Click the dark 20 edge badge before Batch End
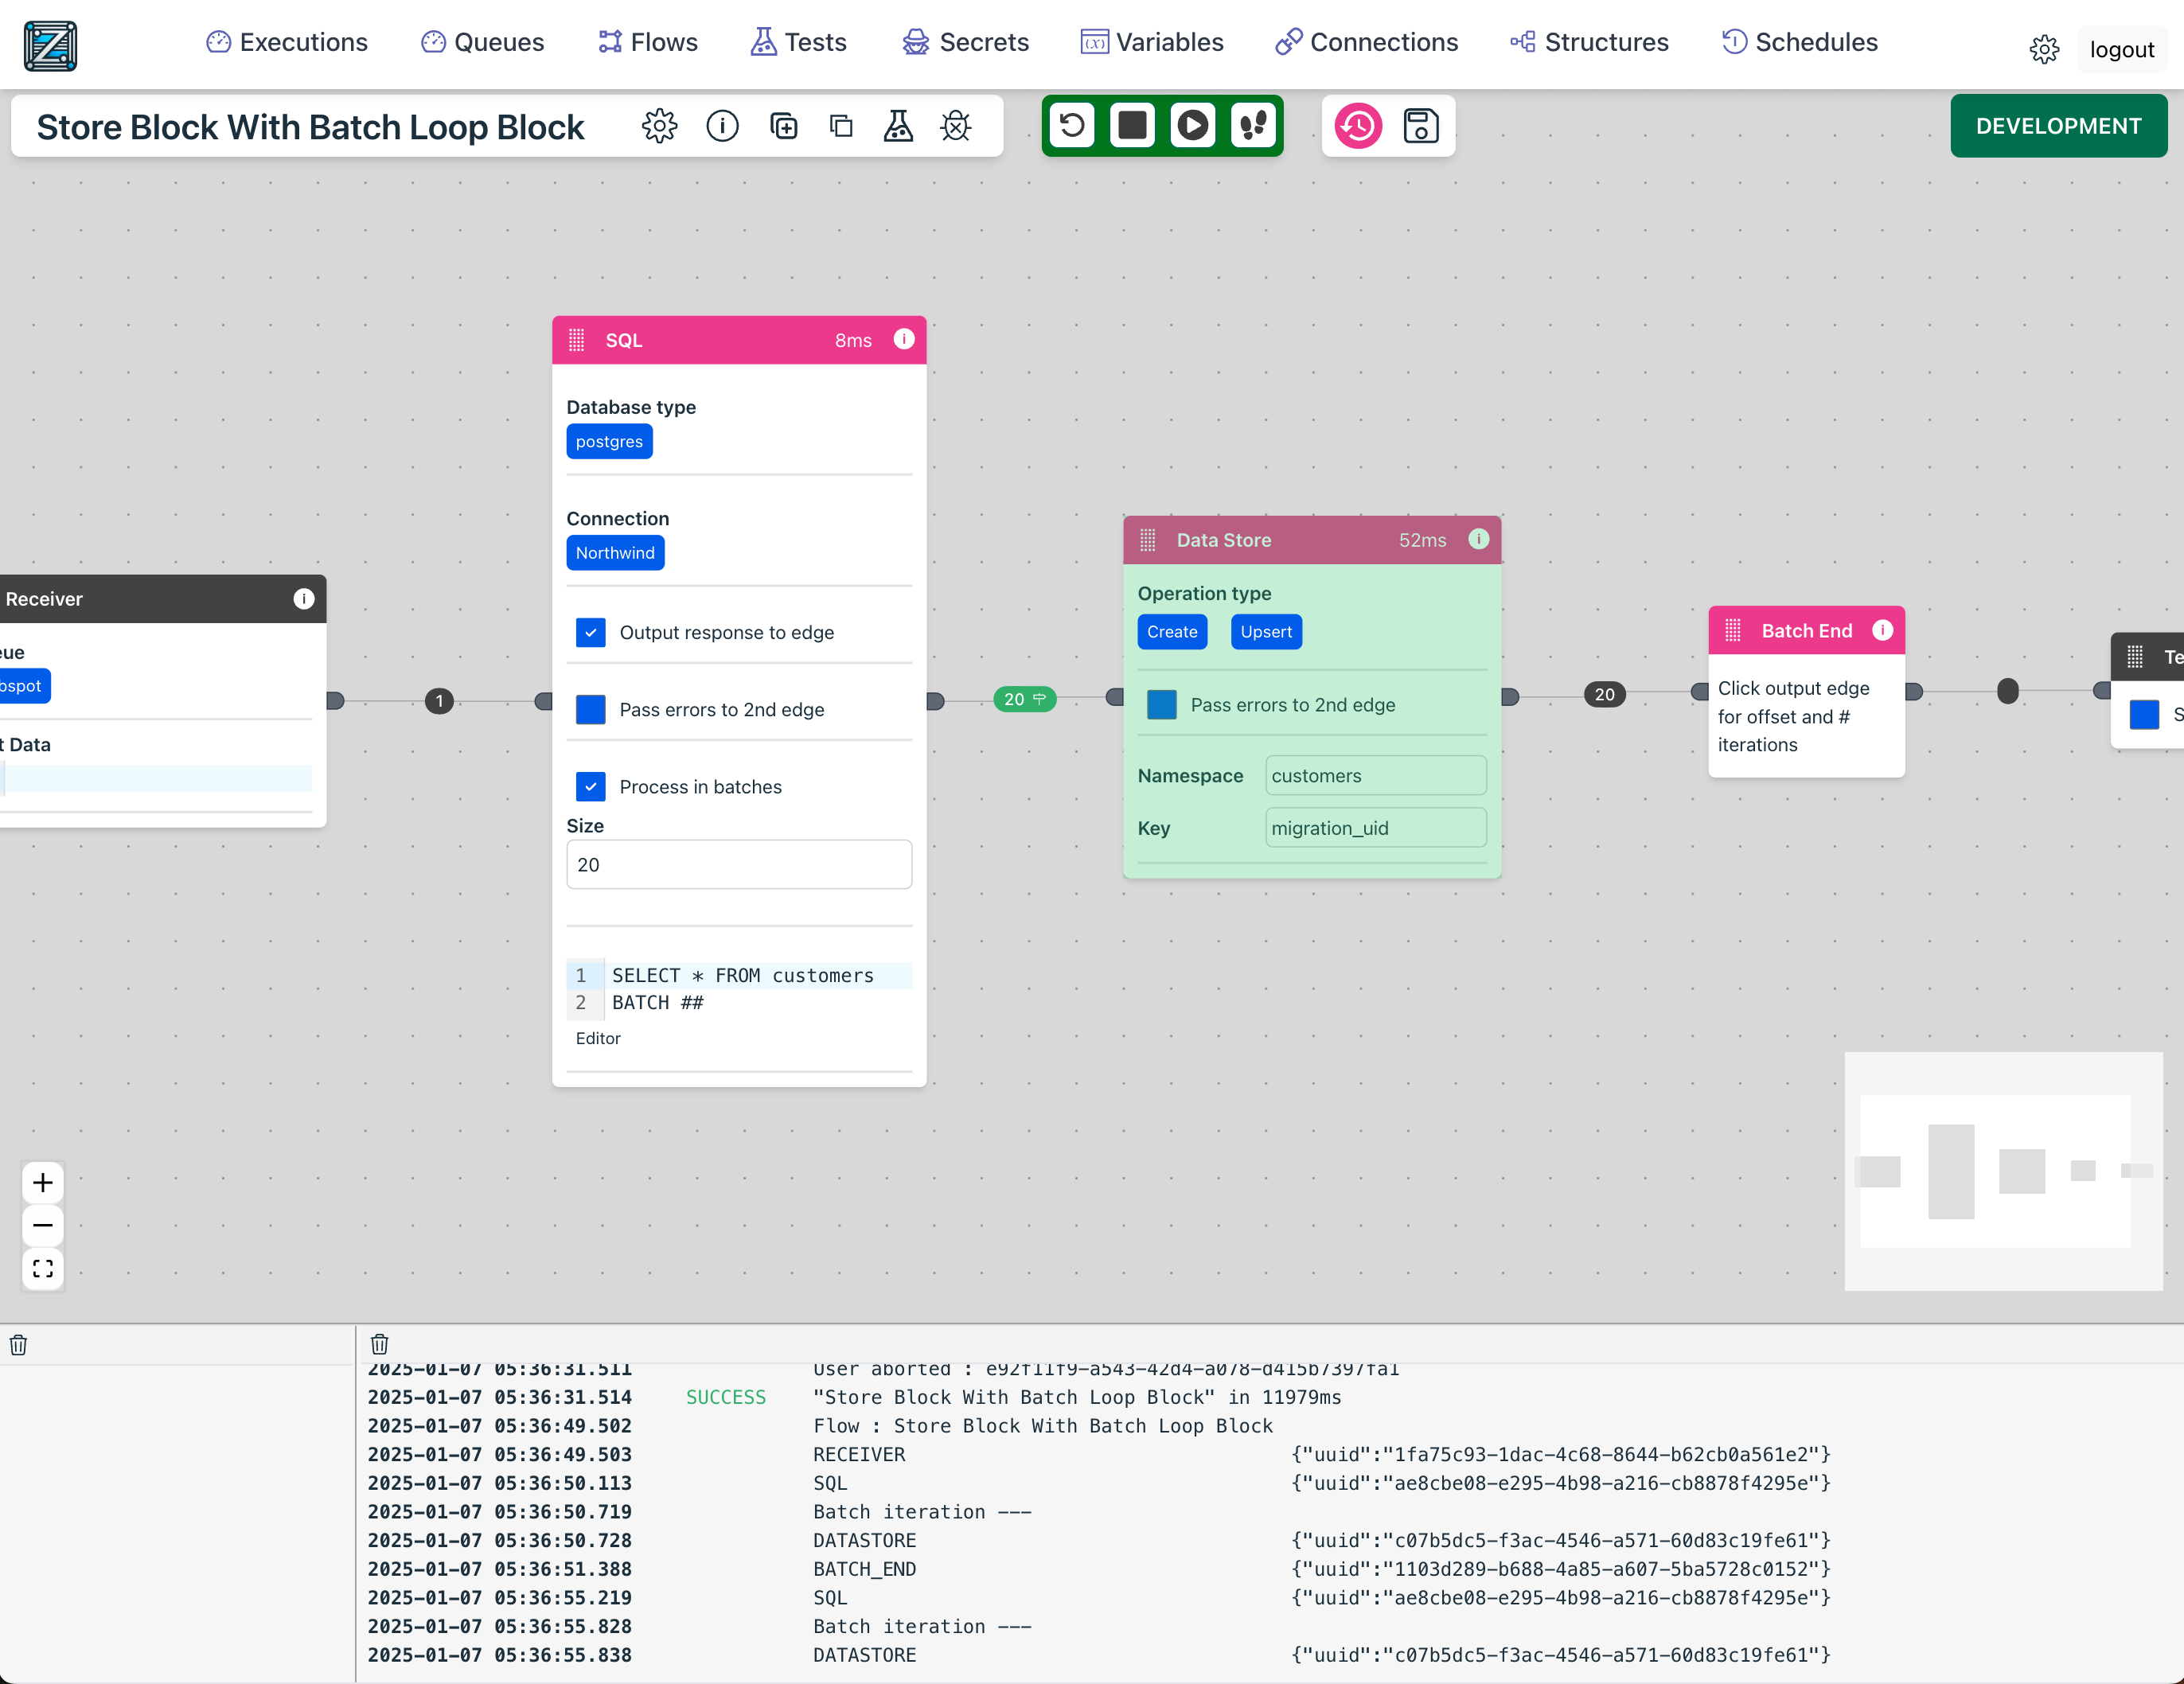This screenshot has width=2184, height=1684. point(1604,694)
